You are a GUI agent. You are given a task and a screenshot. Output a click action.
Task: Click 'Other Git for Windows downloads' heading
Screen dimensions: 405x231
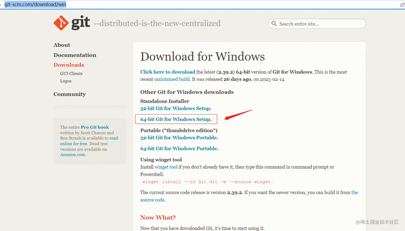pyautogui.click(x=187, y=92)
